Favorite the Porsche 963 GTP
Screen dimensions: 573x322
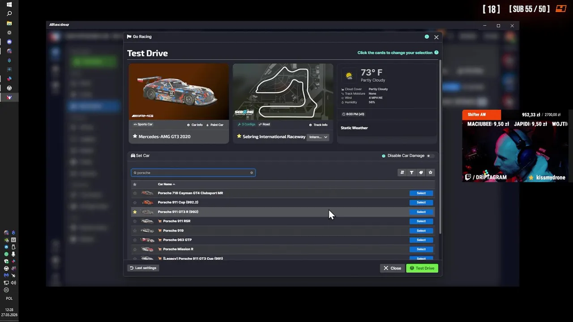point(135,240)
